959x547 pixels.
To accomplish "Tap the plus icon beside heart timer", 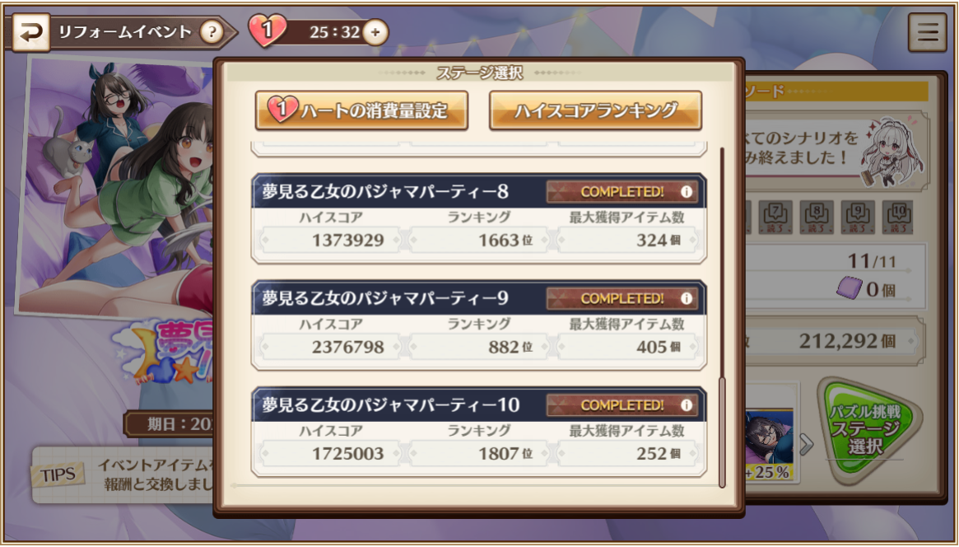I will (x=375, y=32).
